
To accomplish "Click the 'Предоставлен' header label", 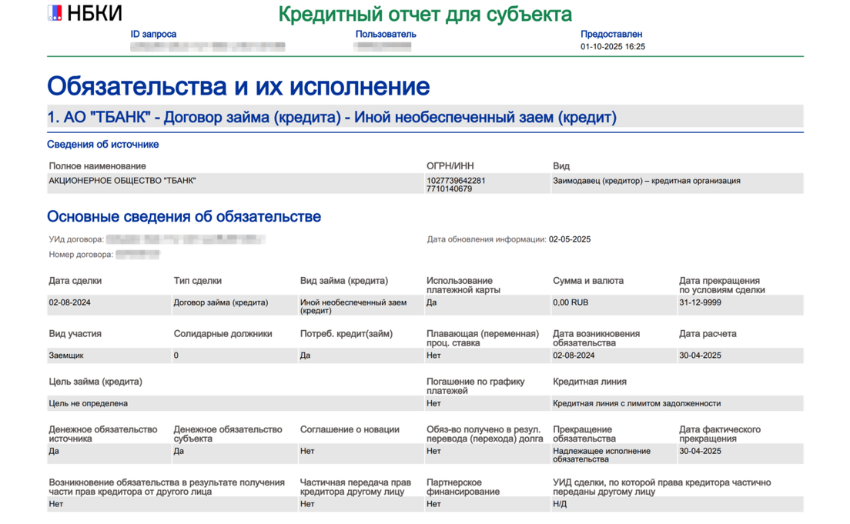I will pyautogui.click(x=611, y=35).
